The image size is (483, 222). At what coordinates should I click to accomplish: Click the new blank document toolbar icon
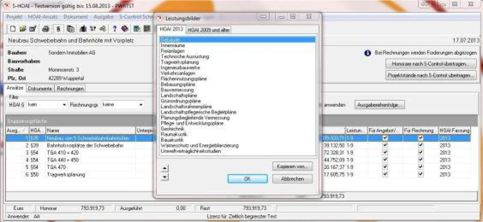pyautogui.click(x=13, y=29)
